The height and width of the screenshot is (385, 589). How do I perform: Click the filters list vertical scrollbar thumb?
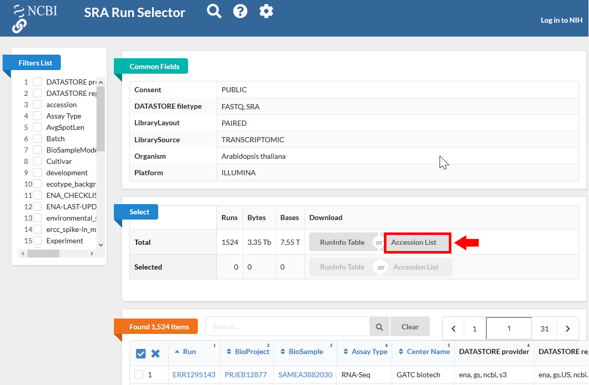coord(100,119)
